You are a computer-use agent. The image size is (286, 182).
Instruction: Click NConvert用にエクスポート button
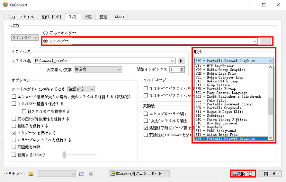tap(139, 174)
